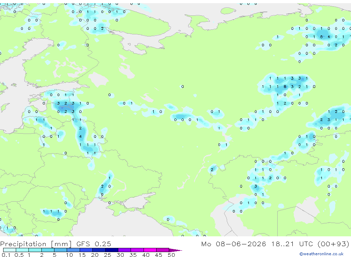Click the 'Precipitation [mm]' title text
The width and height of the screenshot is (351, 257).
(x=36, y=244)
